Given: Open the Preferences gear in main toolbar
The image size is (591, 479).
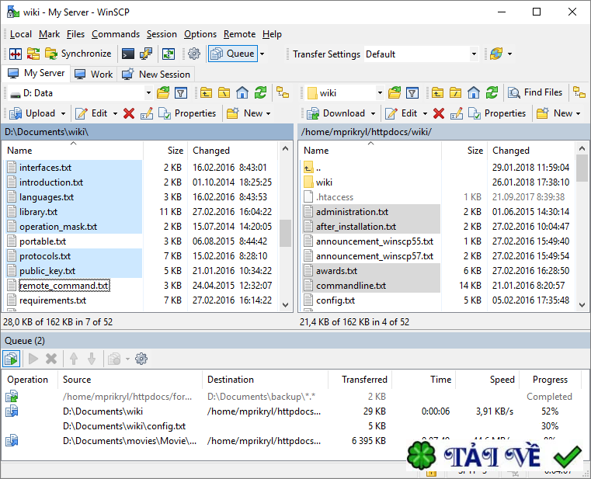Looking at the screenshot, I should [193, 54].
